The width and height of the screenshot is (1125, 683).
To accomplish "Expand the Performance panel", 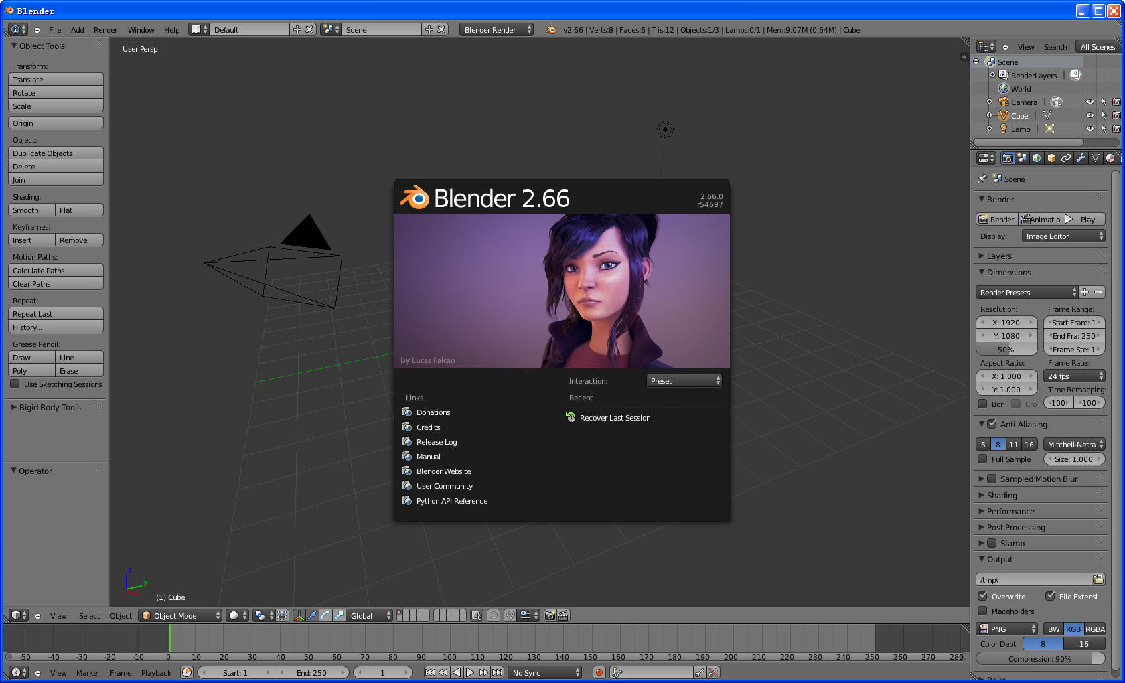I will pyautogui.click(x=1010, y=511).
